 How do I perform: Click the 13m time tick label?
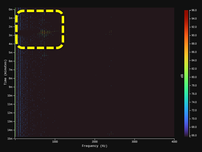tap(10, 121)
